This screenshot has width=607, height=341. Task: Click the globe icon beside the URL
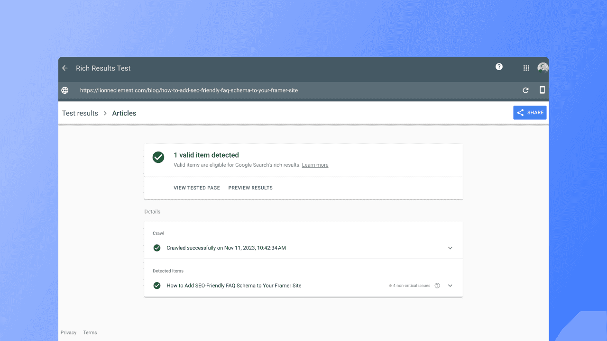pos(65,90)
